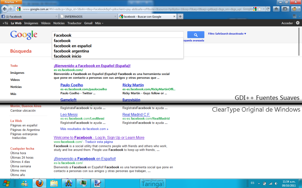This screenshot has width=302, height=188.
Task: Click the Firefox home button
Action: (x=276, y=9)
